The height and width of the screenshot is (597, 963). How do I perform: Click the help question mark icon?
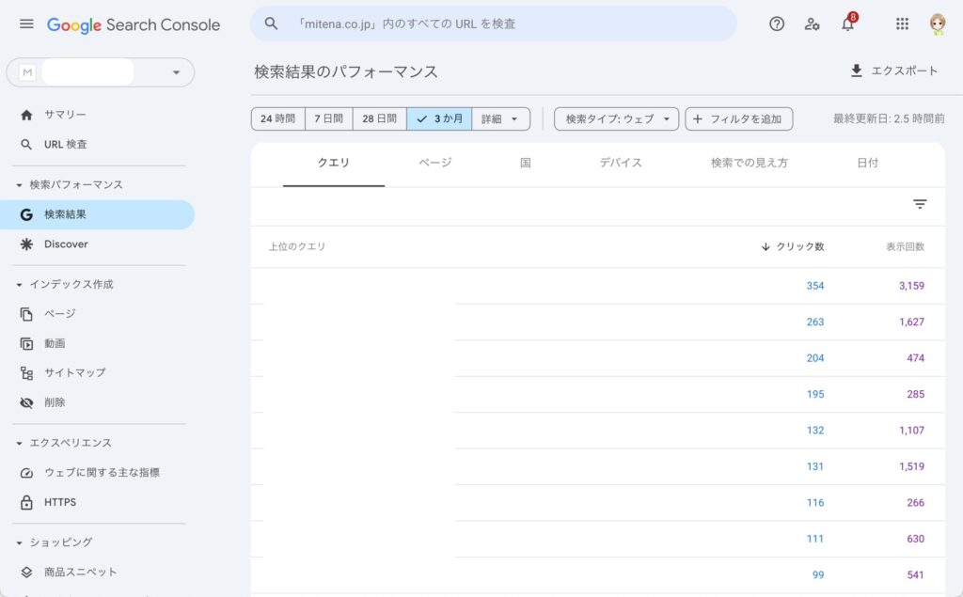coord(777,24)
